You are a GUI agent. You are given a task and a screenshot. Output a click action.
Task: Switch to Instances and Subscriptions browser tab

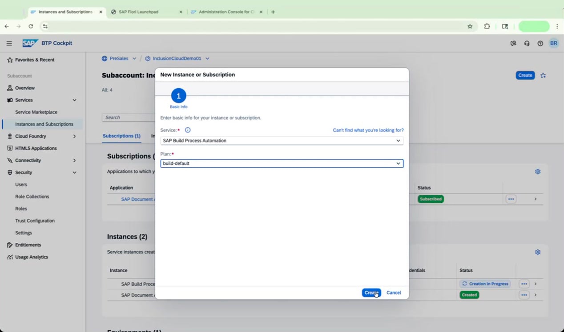click(x=64, y=12)
